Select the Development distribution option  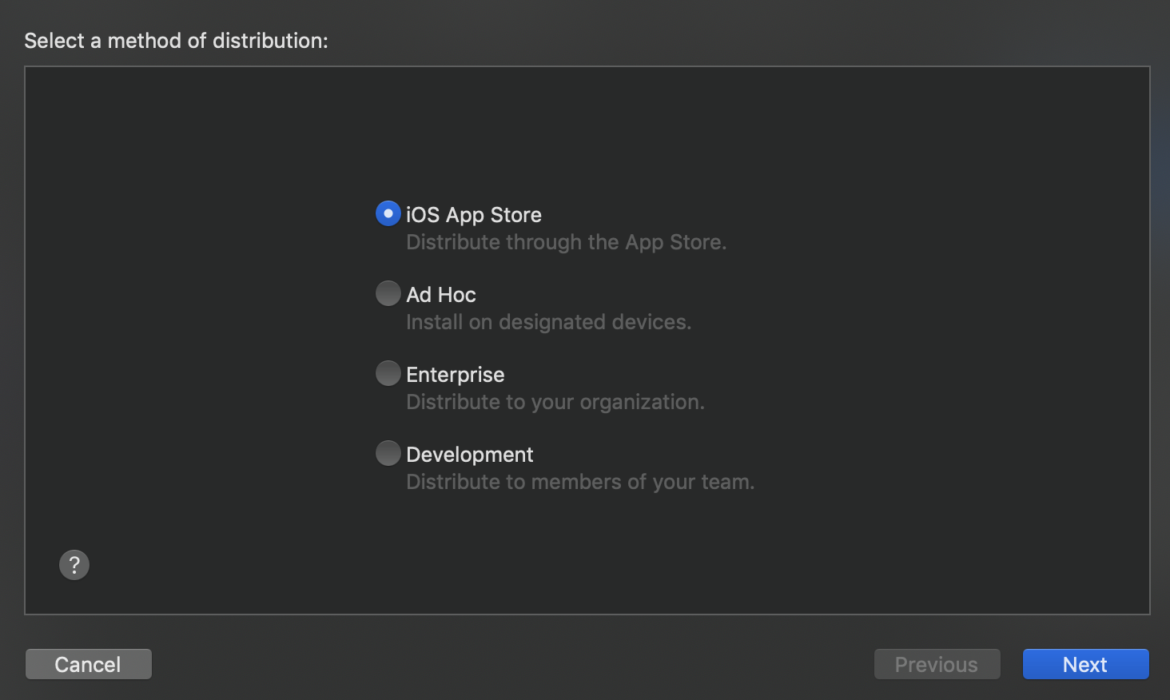[x=388, y=453]
